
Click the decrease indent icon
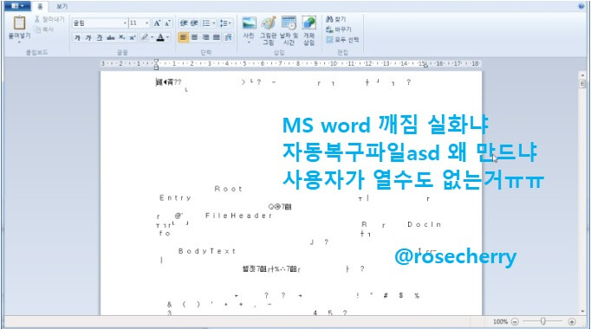[184, 23]
